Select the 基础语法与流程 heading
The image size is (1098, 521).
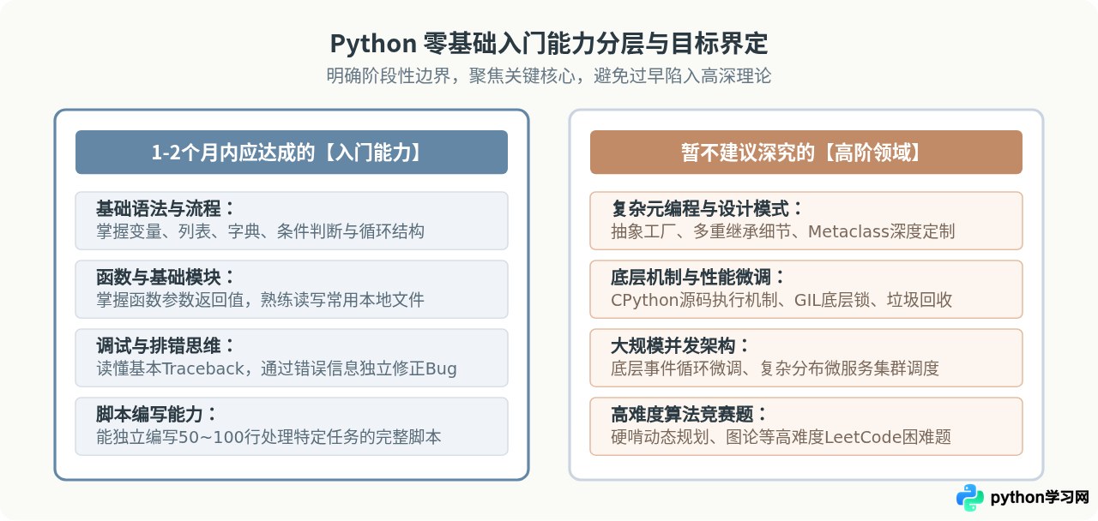166,209
